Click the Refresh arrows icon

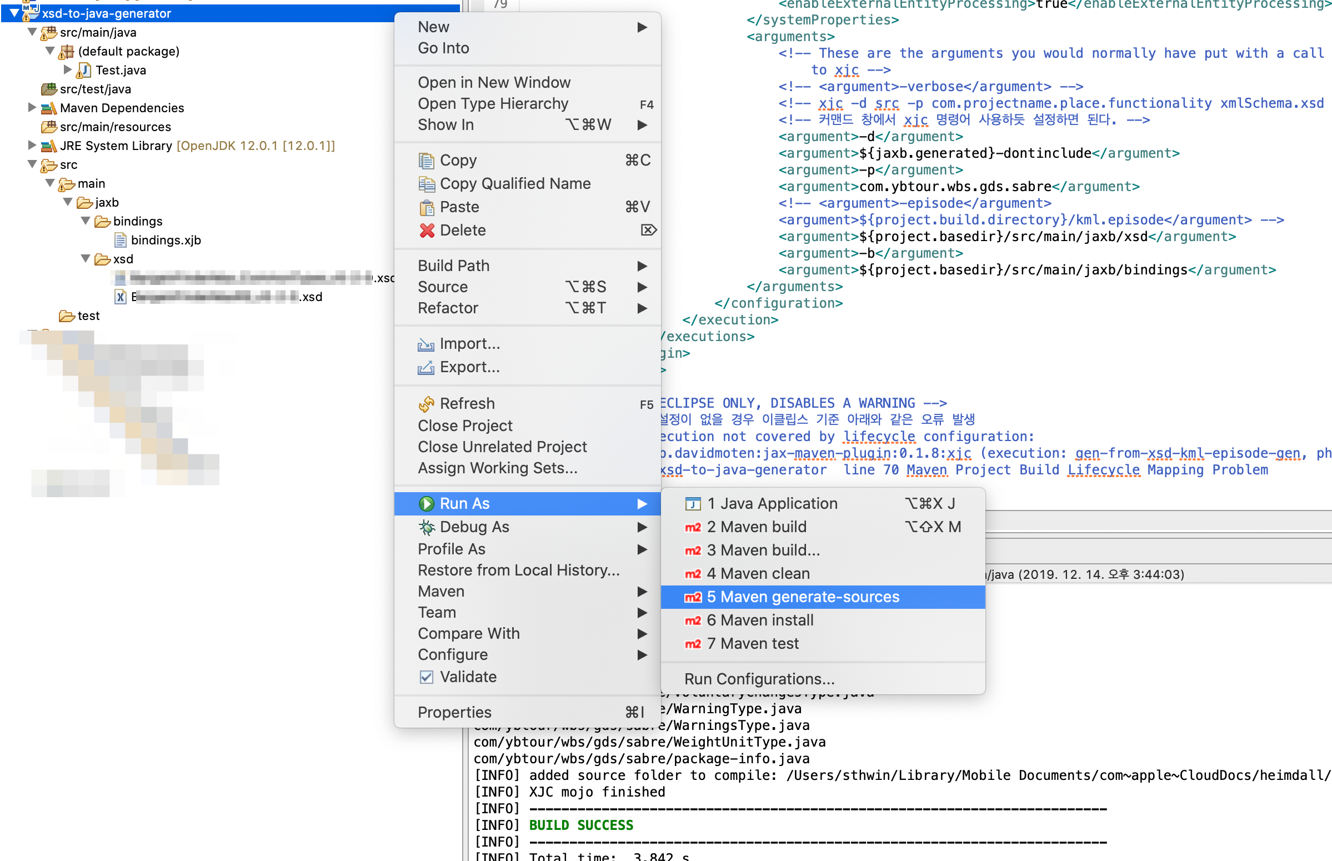coord(426,404)
